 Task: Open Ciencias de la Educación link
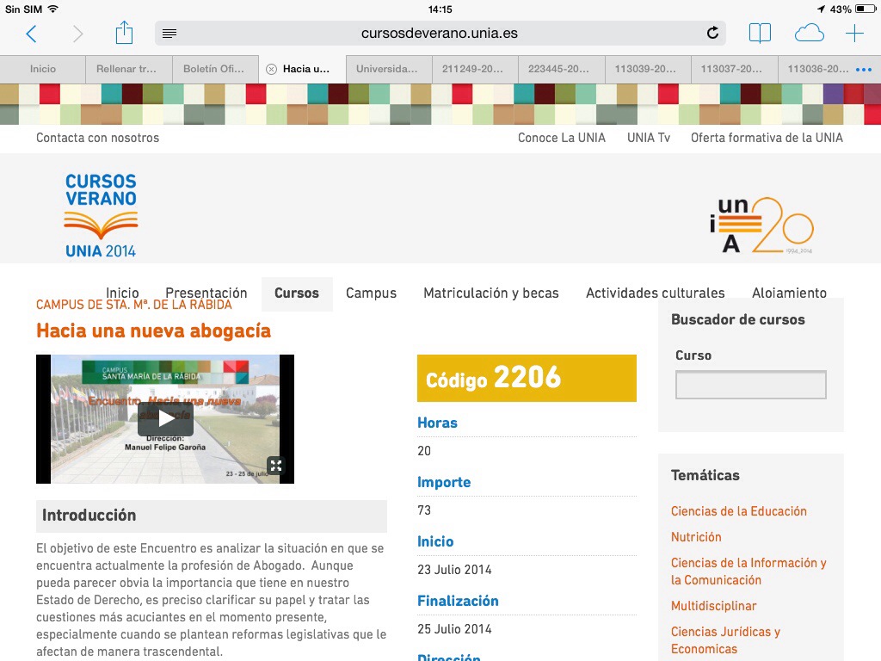pyautogui.click(x=738, y=511)
